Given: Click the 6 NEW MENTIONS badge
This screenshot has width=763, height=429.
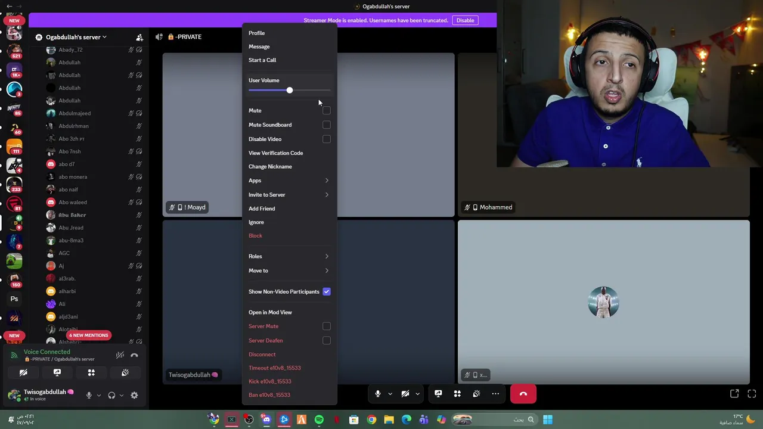Looking at the screenshot, I should tap(89, 335).
